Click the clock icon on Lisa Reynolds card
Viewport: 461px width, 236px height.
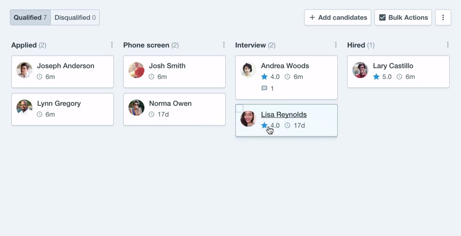[x=287, y=126]
